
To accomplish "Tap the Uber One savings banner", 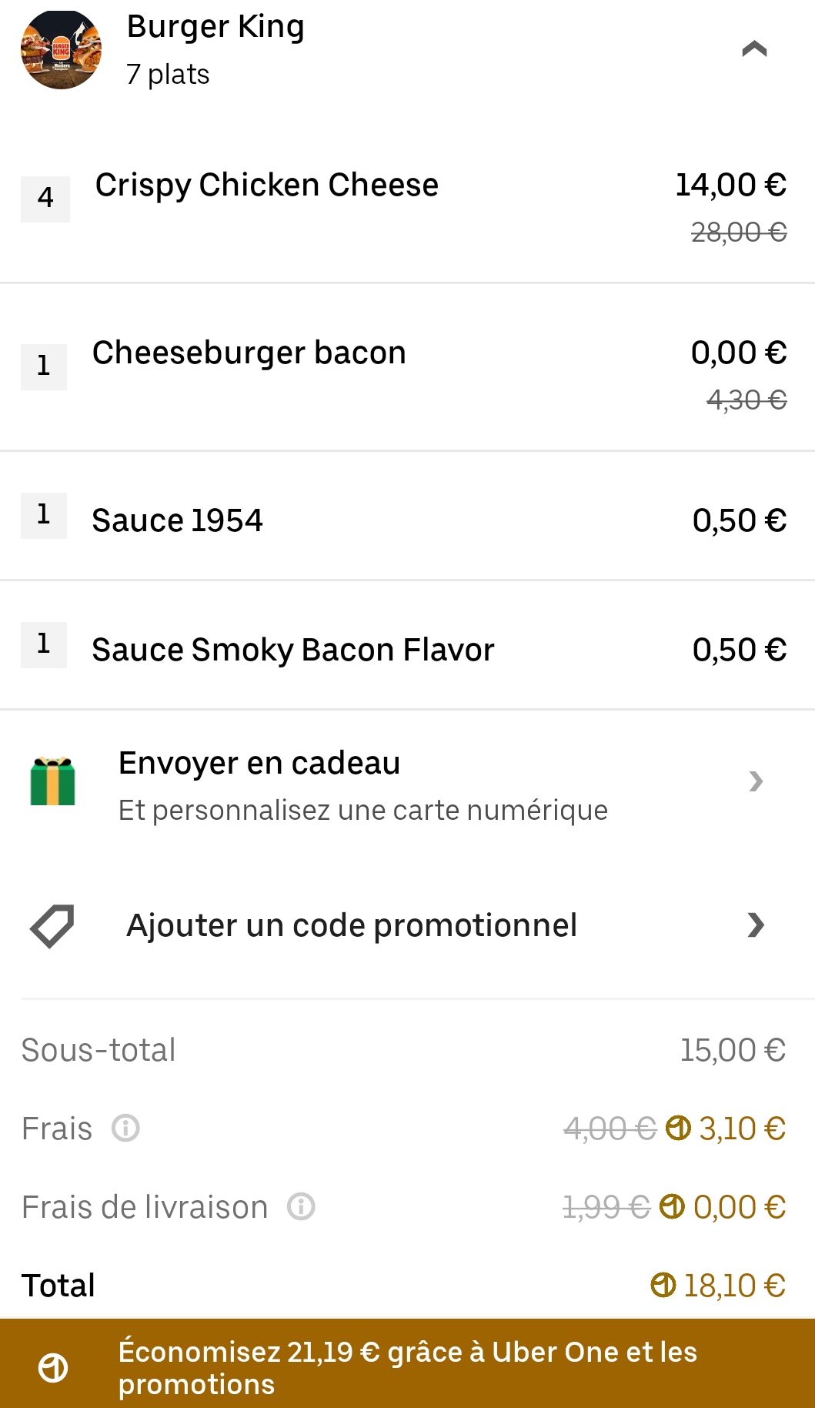I will [x=407, y=1367].
